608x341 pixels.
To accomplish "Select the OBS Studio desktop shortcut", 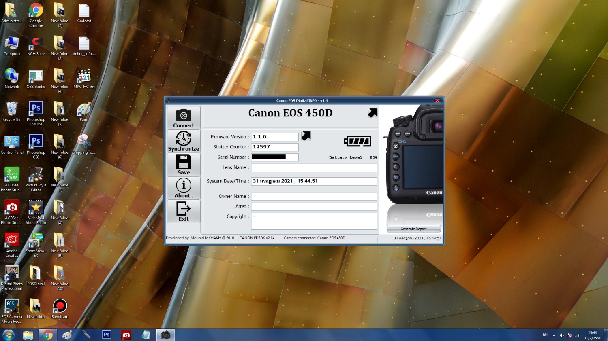I will (36, 78).
